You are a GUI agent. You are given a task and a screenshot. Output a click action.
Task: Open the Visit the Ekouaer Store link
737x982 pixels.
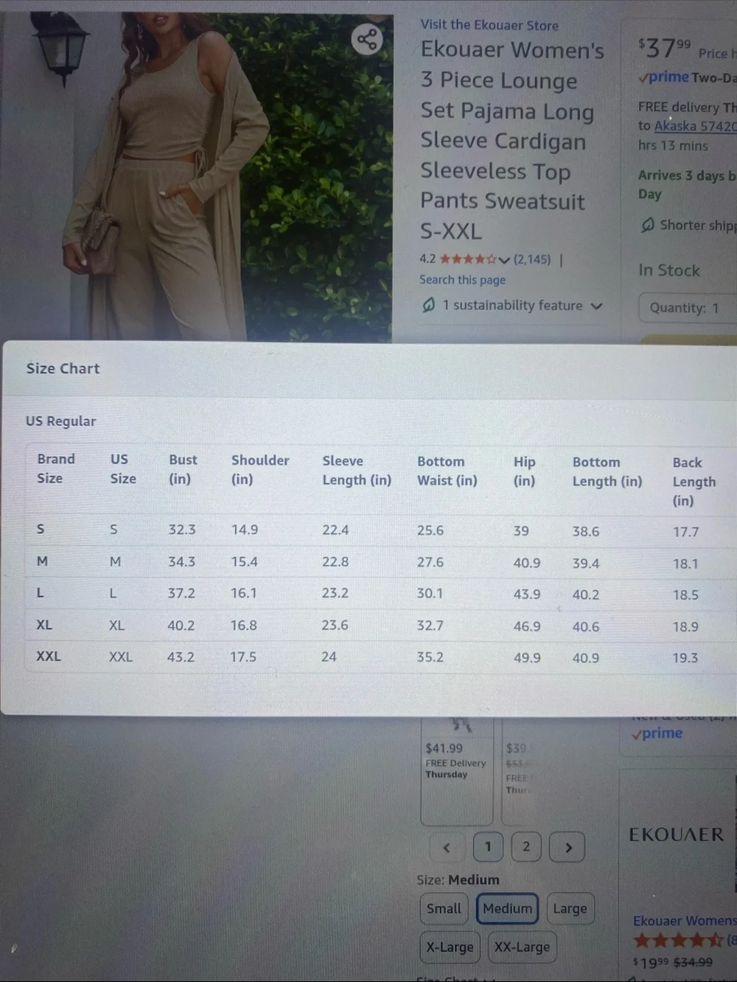[x=489, y=25]
